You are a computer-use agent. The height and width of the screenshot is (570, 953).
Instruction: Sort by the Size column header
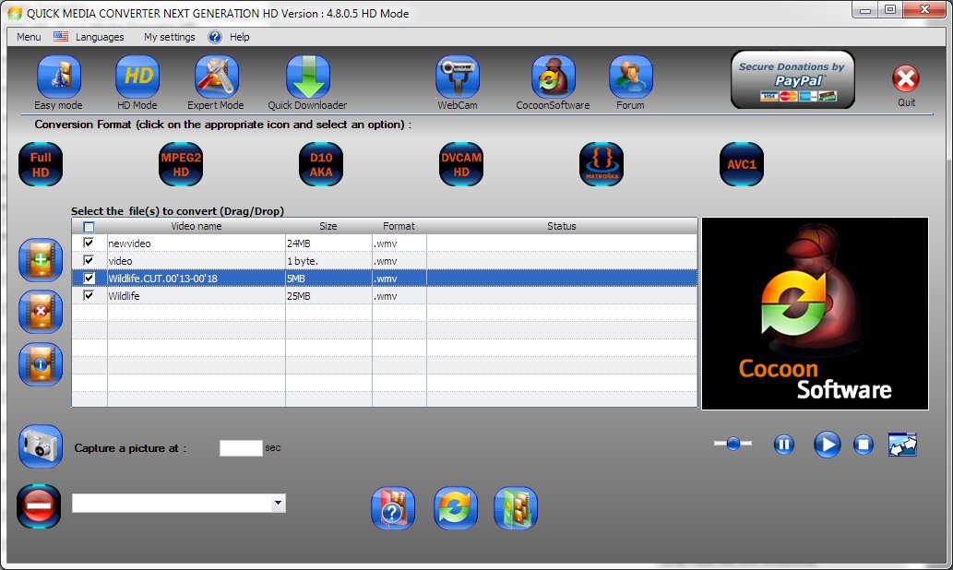pyautogui.click(x=328, y=226)
